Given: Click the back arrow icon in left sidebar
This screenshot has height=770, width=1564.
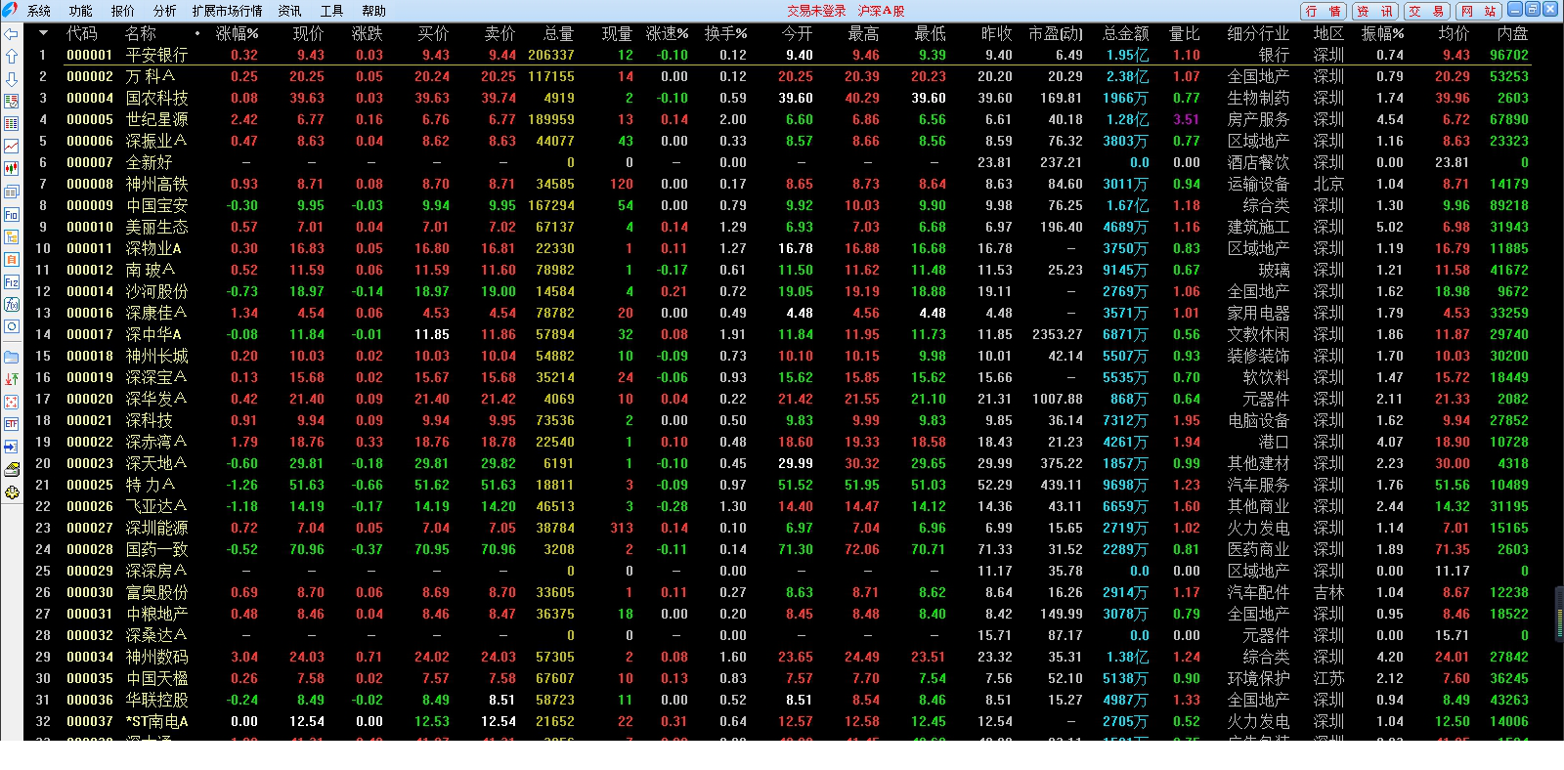Looking at the screenshot, I should pyautogui.click(x=11, y=33).
